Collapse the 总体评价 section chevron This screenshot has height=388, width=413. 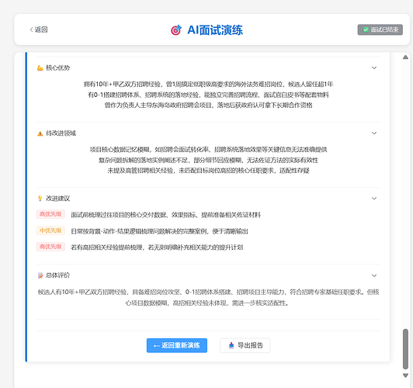[x=374, y=275]
